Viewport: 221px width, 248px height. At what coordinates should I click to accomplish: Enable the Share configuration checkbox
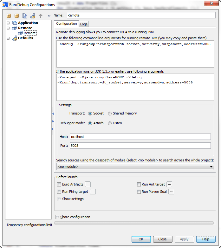tap(57, 217)
